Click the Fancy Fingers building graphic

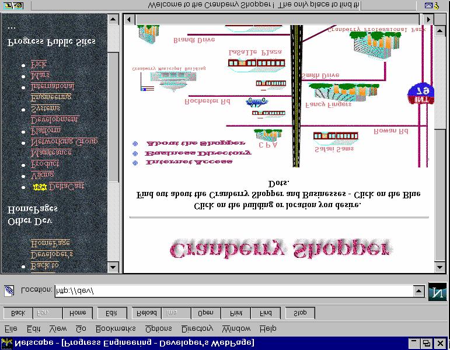pos(344,92)
